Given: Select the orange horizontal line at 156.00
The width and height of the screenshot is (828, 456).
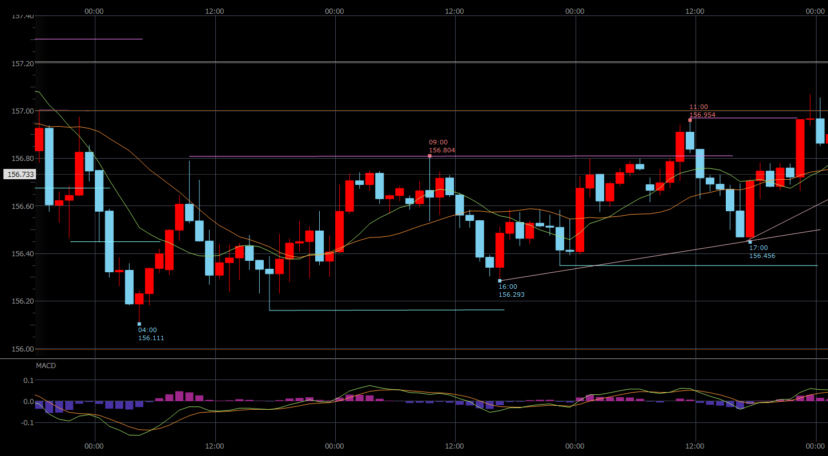Looking at the screenshot, I should [x=400, y=349].
